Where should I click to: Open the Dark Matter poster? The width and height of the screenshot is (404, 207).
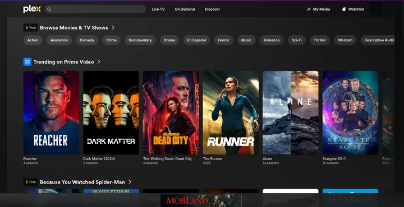111,113
